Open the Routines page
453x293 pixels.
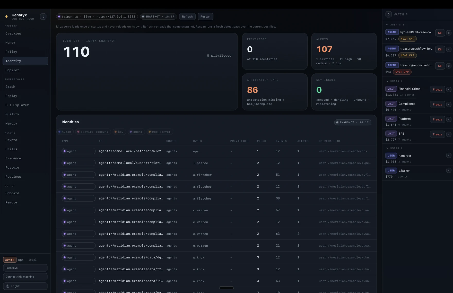click(x=25, y=177)
